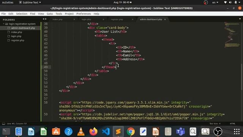Open Ubuntu Software store icon
Image resolution: width=243 pixels, height=137 pixels.
pyautogui.click(x=56, y=132)
